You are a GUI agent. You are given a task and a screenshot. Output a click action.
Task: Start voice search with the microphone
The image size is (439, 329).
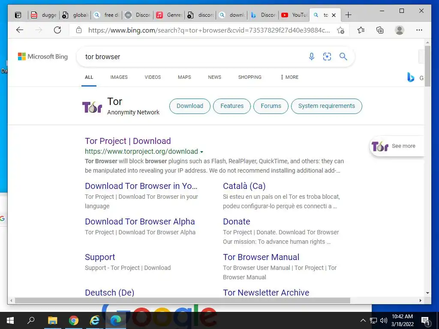[311, 57]
